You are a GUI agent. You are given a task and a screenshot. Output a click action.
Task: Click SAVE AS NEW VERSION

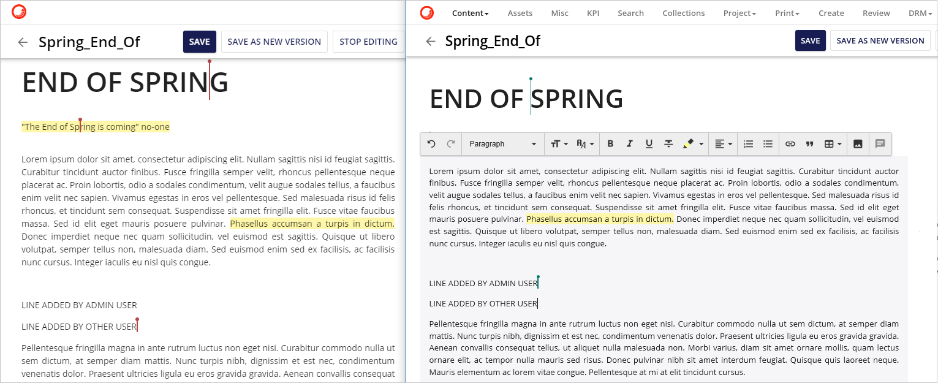[274, 42]
